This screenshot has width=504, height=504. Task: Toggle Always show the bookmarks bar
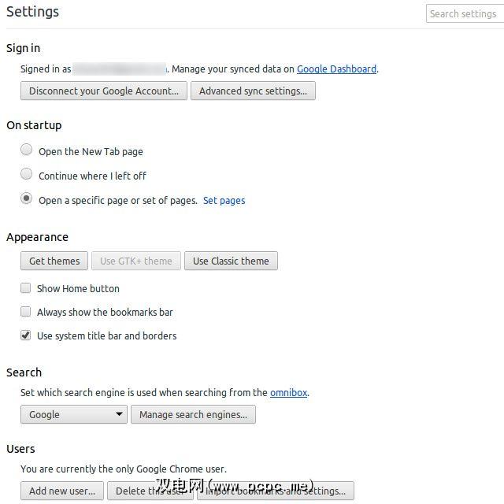pos(26,312)
